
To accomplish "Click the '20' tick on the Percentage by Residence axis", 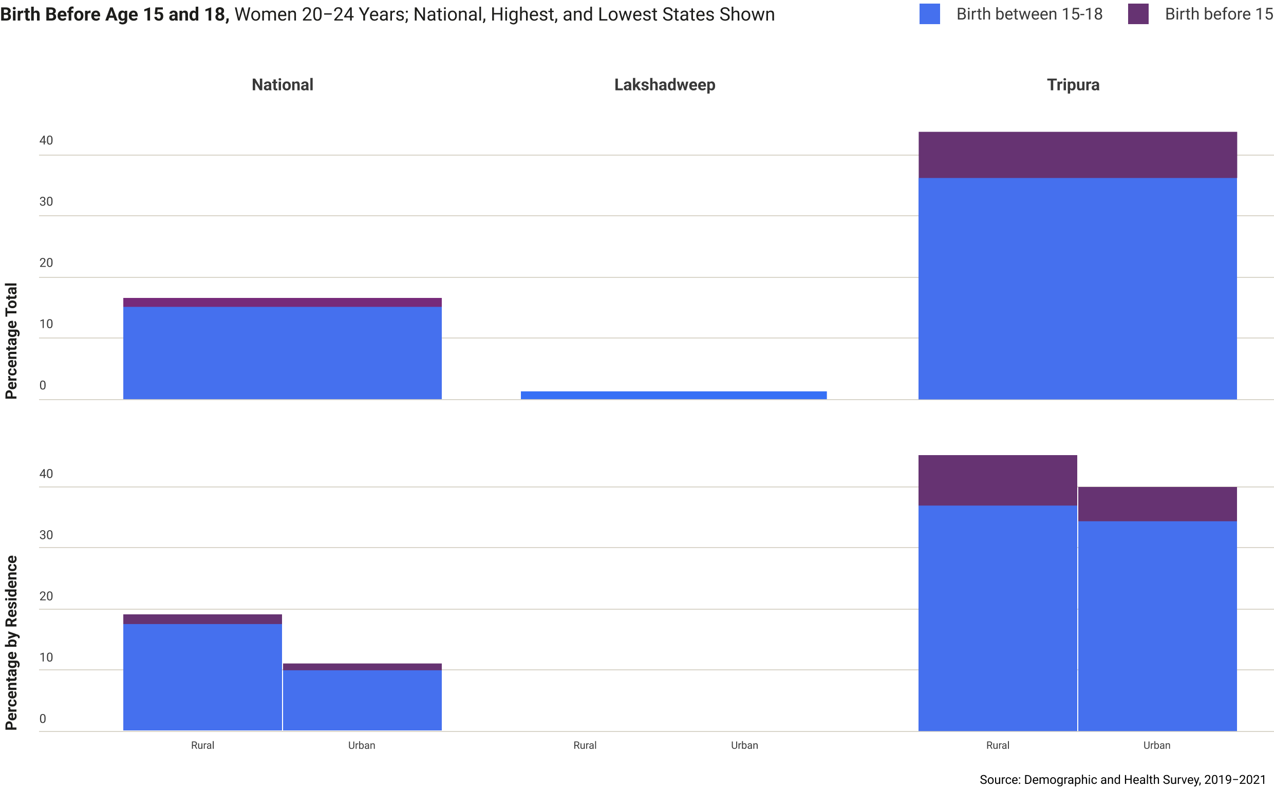I will pyautogui.click(x=46, y=596).
